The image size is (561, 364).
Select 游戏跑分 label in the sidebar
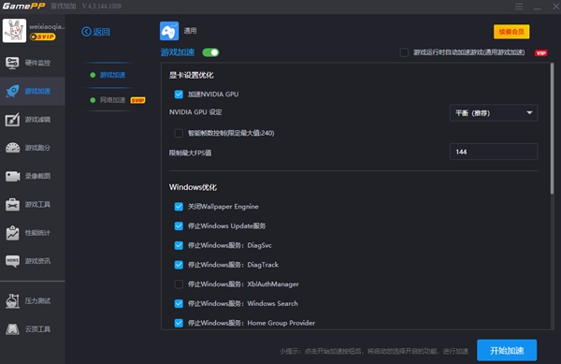pyautogui.click(x=37, y=148)
